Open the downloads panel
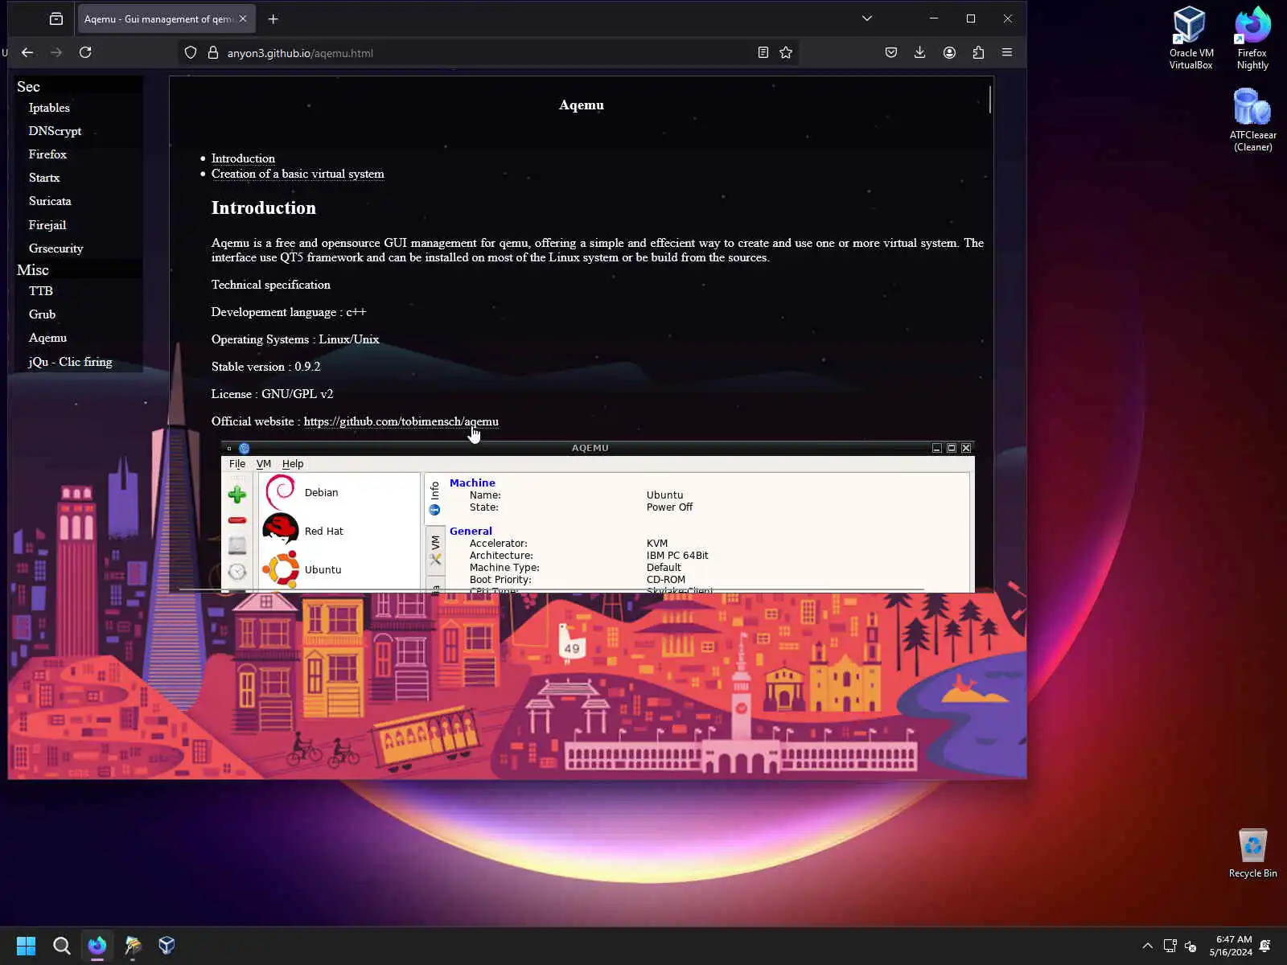This screenshot has width=1287, height=965. coord(919,52)
